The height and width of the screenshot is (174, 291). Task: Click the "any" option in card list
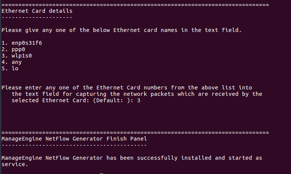click(x=17, y=62)
